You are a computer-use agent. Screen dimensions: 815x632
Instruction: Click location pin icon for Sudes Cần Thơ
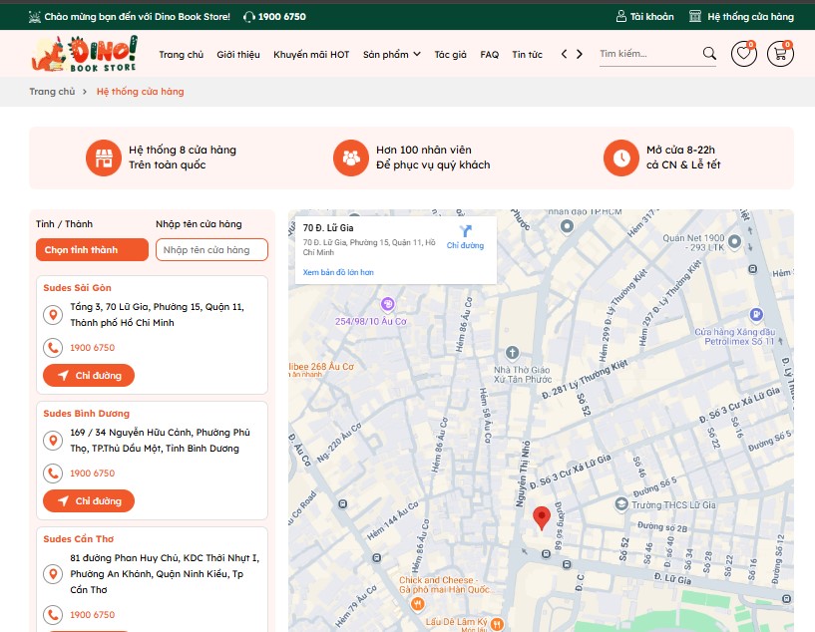tap(53, 574)
